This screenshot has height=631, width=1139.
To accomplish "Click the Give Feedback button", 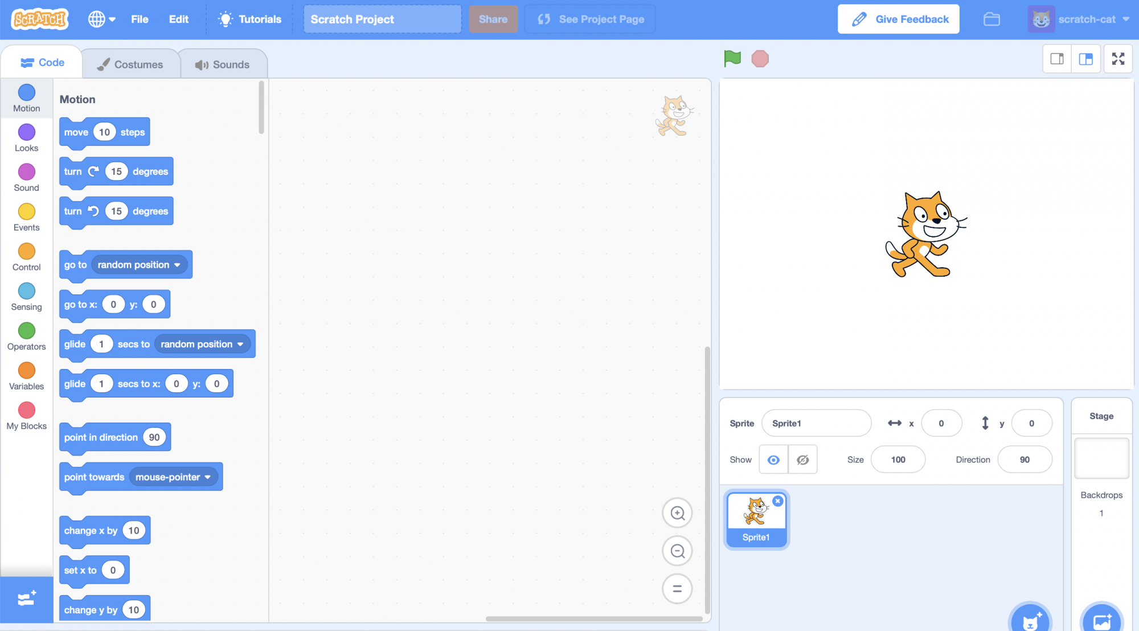I will click(x=899, y=19).
